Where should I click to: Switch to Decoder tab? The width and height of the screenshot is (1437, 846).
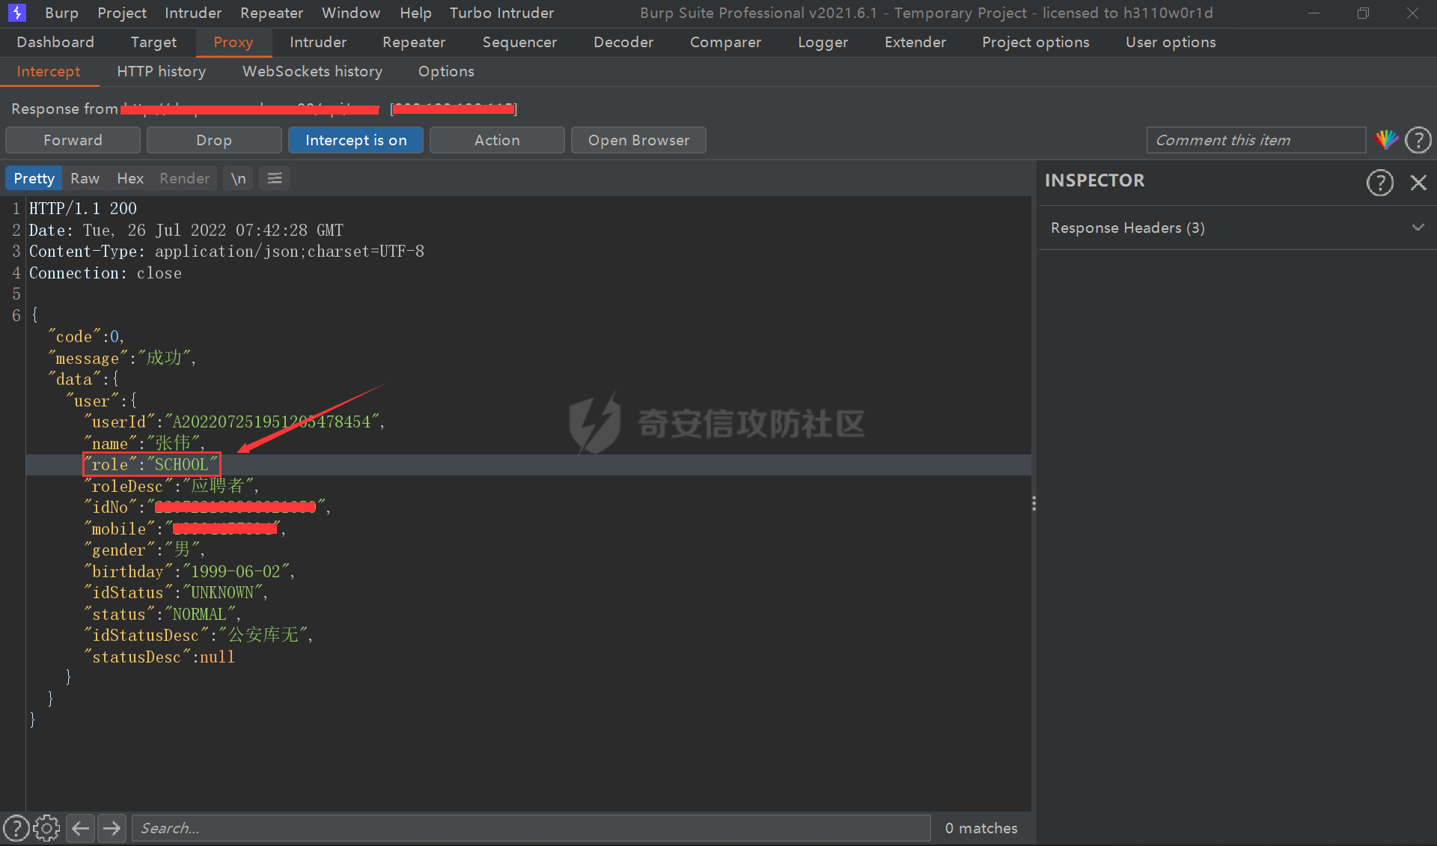(x=623, y=42)
